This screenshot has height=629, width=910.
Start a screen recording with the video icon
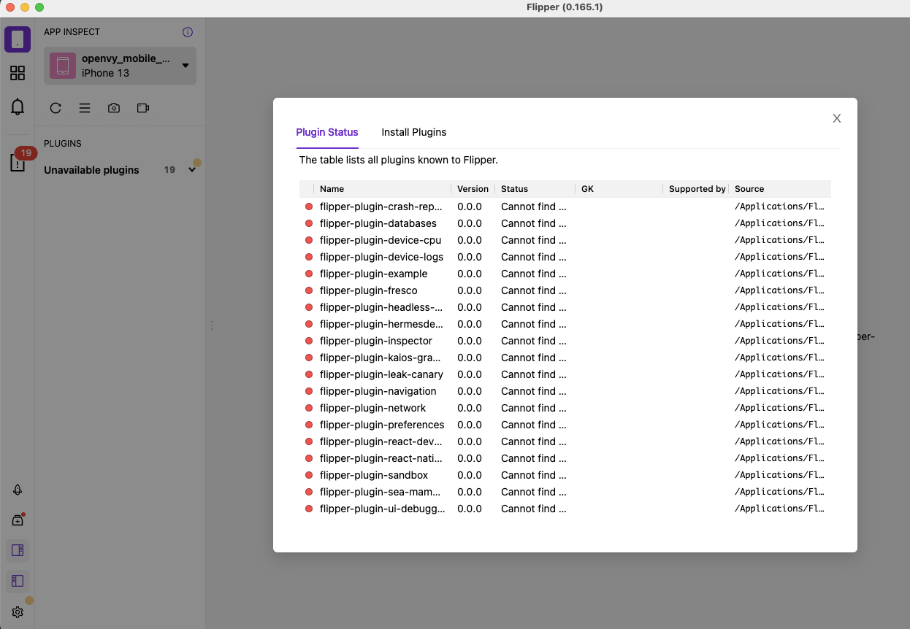[x=142, y=107]
